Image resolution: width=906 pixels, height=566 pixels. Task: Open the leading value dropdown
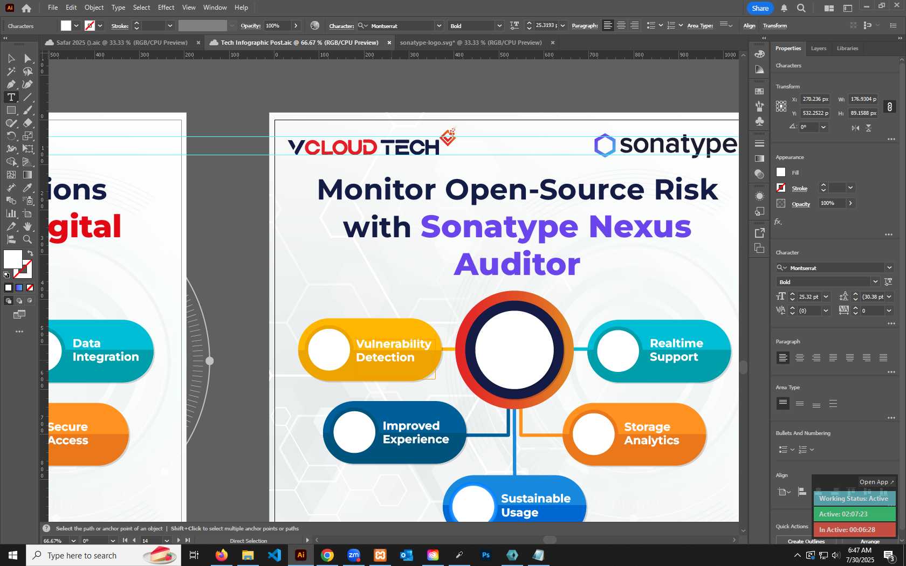(889, 296)
